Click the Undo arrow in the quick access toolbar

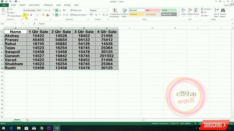coord(10,1)
